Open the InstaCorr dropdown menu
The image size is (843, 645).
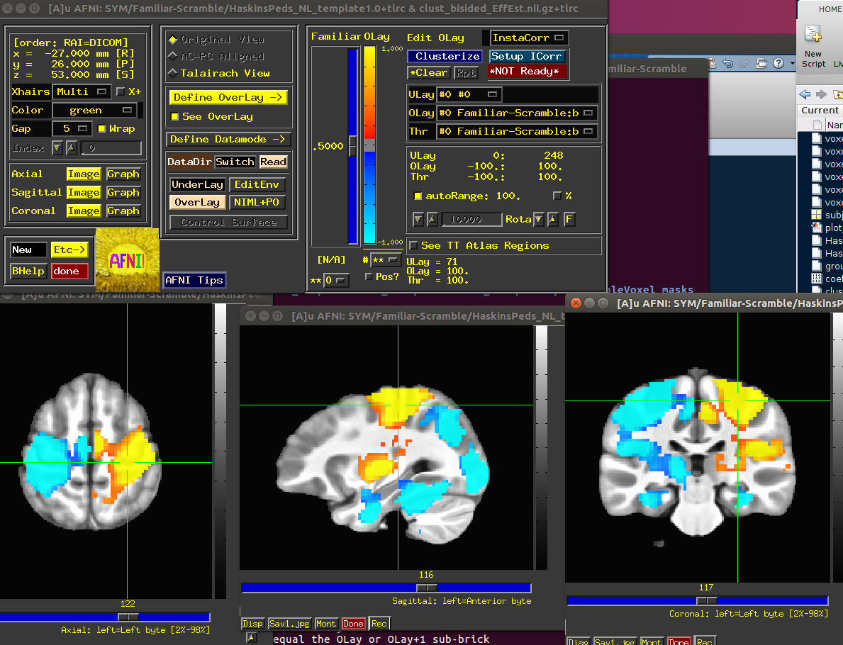(529, 38)
